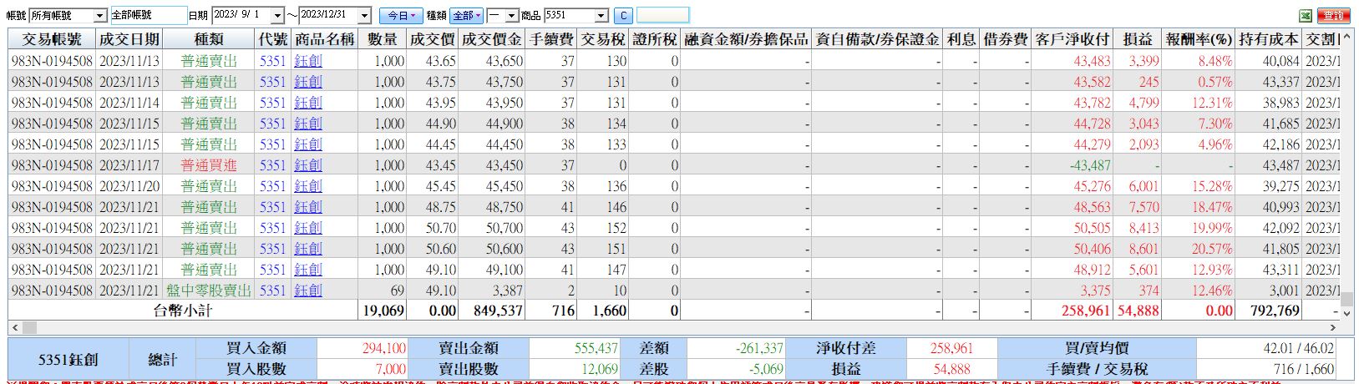Image resolution: width=1359 pixels, height=384 pixels.
Task: Open the end date 2023/12/31 picker arrow
Action: pyautogui.click(x=364, y=16)
